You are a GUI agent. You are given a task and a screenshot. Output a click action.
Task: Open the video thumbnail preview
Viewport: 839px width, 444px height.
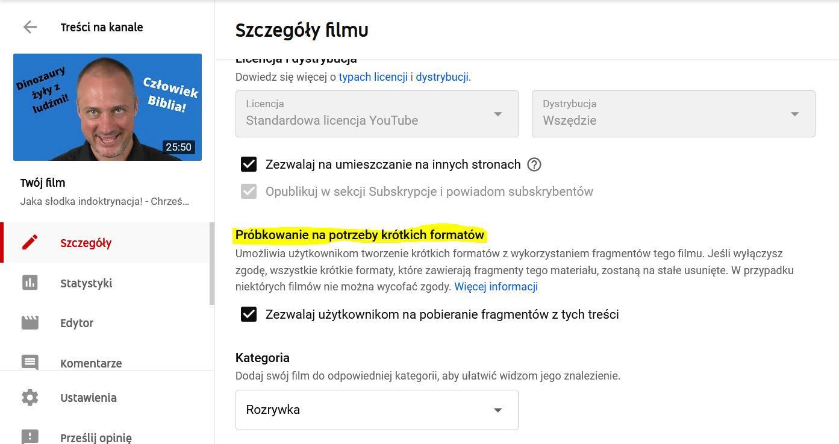(x=107, y=107)
